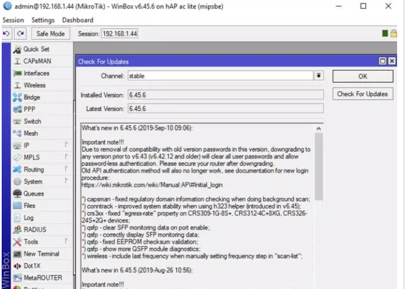The image size is (405, 289).
Task: Click the undo arrow in toolbar
Action: (6, 34)
